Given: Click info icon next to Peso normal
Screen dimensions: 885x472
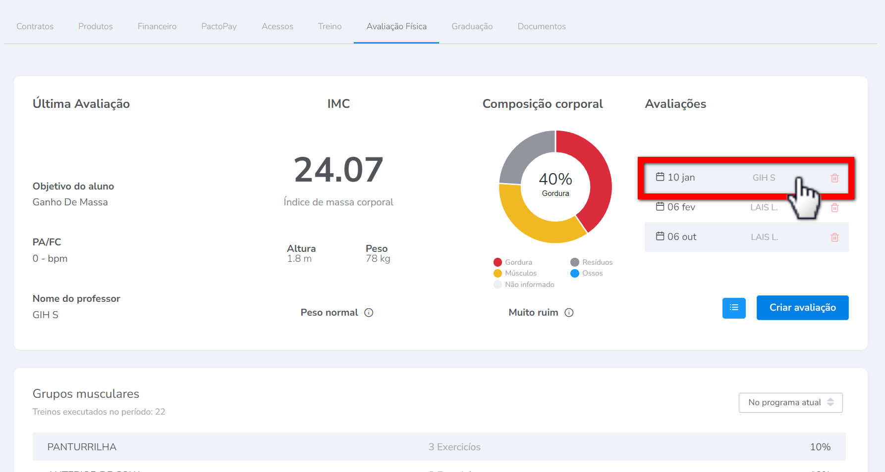Looking at the screenshot, I should [x=369, y=313].
